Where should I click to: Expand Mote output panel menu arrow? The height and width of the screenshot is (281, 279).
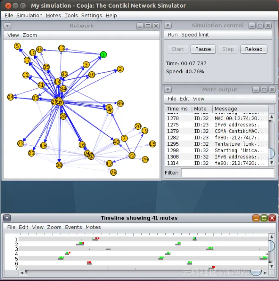(x=168, y=90)
